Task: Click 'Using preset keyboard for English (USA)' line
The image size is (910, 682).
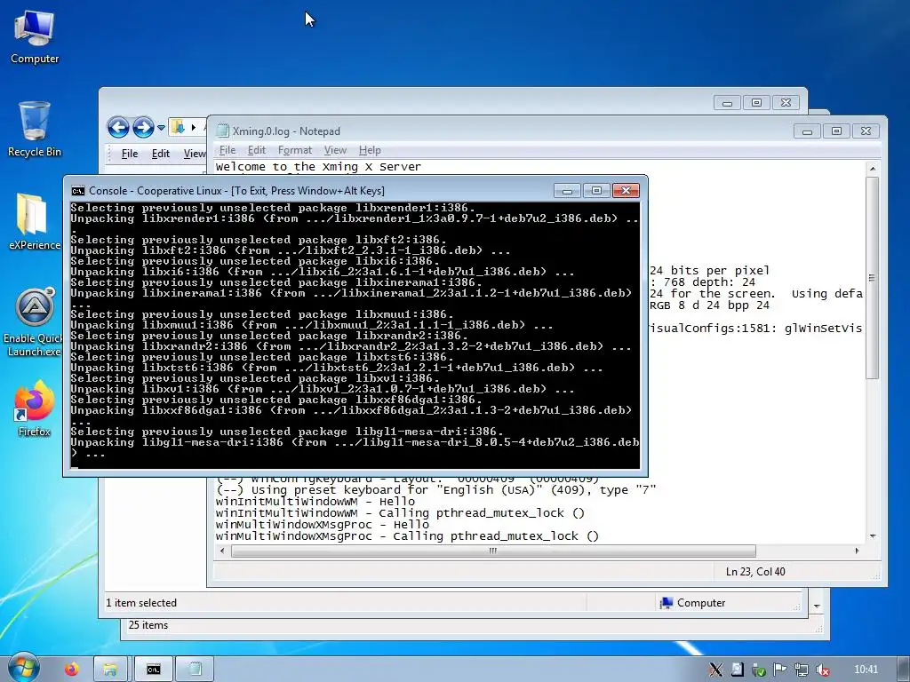Action: pos(435,490)
